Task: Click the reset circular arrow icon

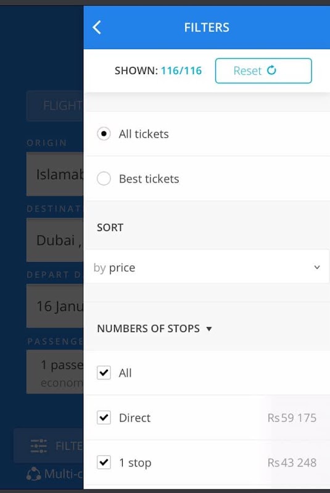Action: click(x=271, y=70)
